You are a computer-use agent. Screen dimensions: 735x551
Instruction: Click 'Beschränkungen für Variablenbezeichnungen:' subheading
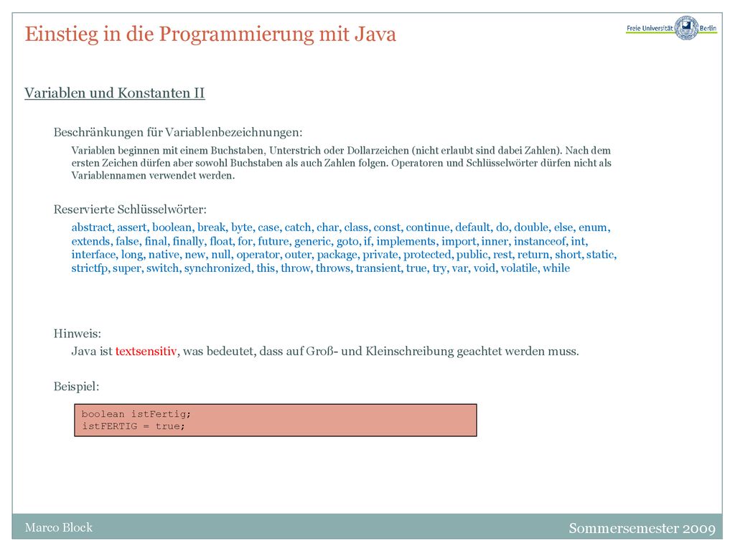pyautogui.click(x=178, y=132)
